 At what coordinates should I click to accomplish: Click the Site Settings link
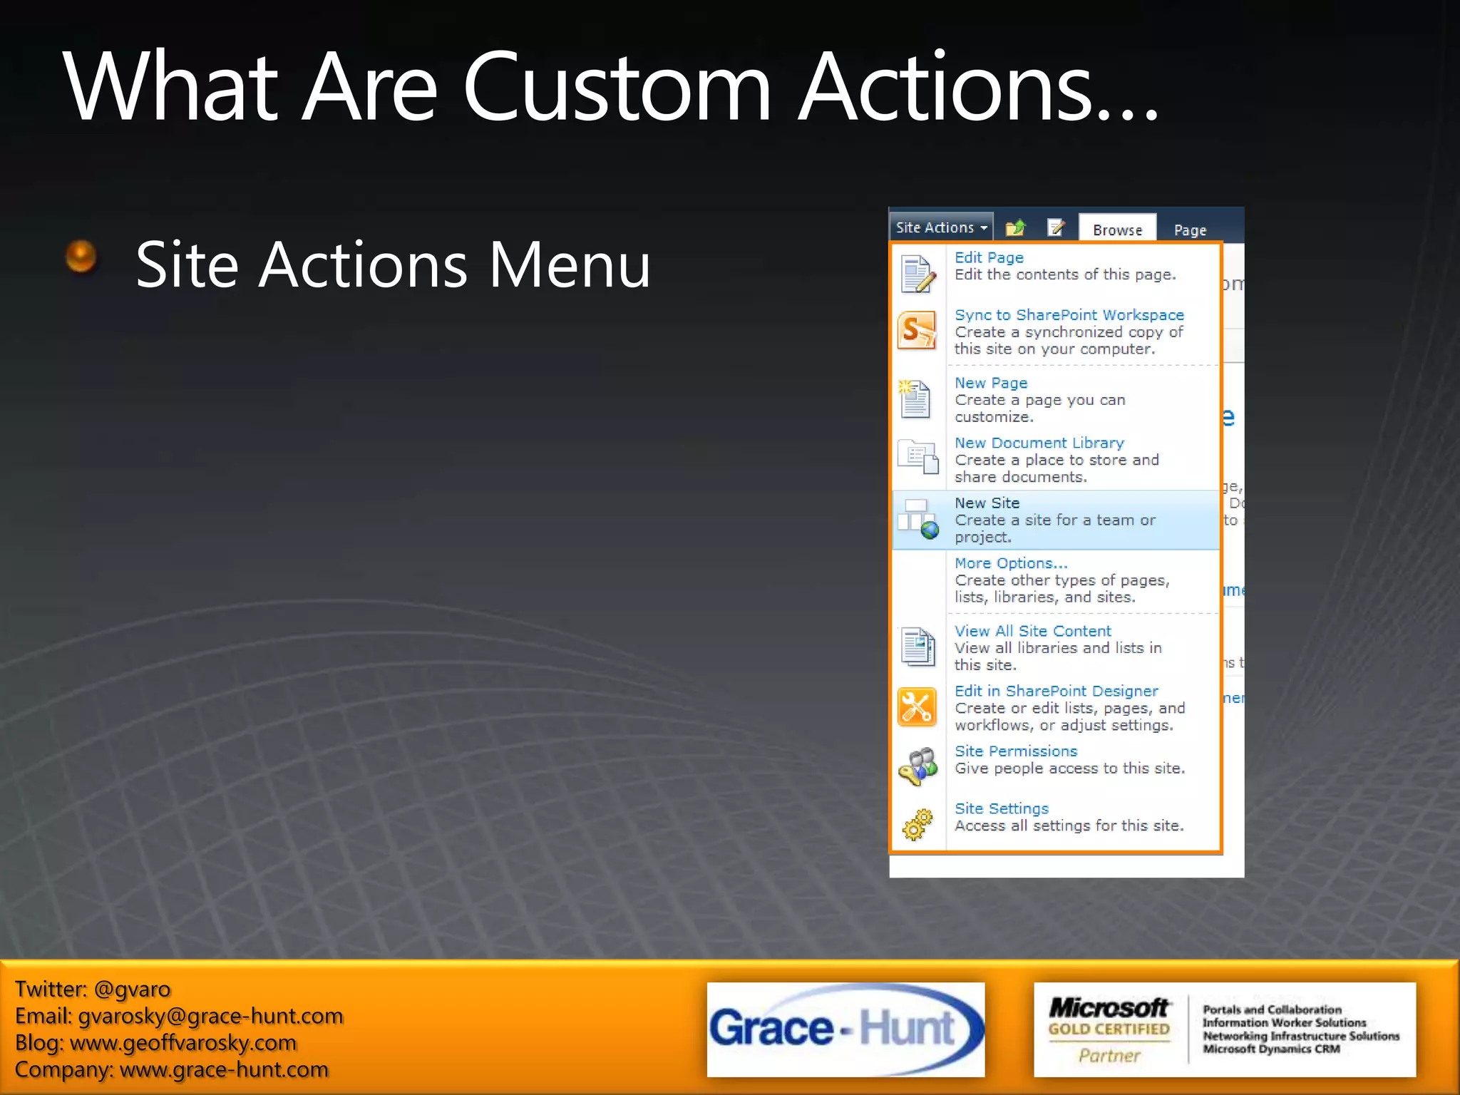(x=1002, y=808)
